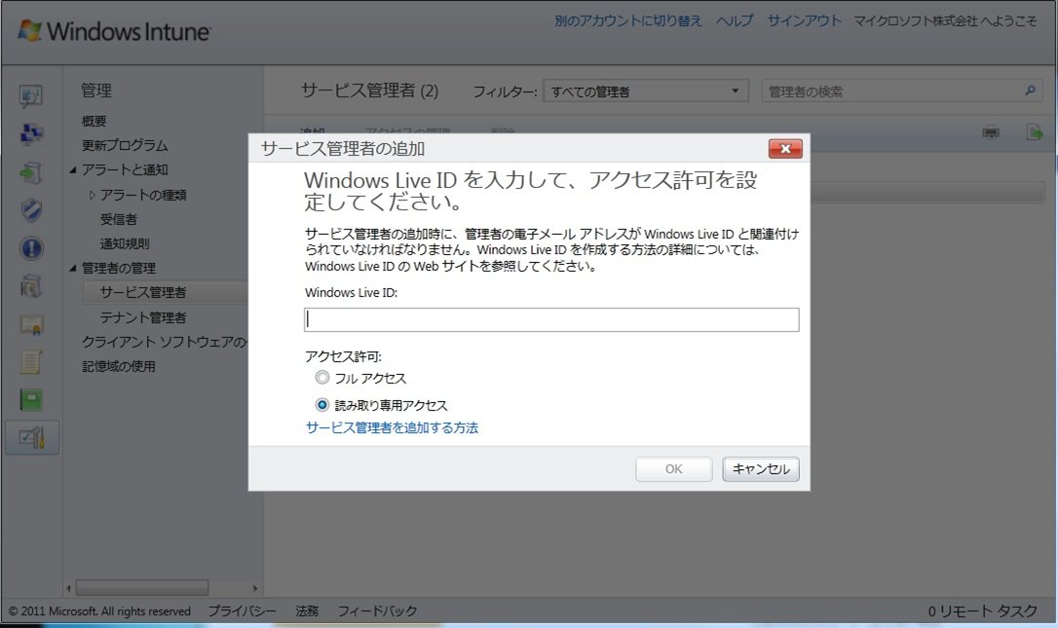Click the 法務 footer link
1058x628 pixels.
click(x=307, y=611)
